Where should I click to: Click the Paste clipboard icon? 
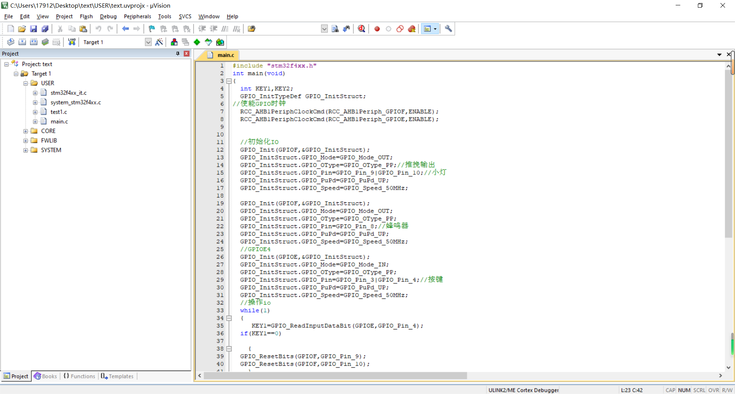[83, 29]
